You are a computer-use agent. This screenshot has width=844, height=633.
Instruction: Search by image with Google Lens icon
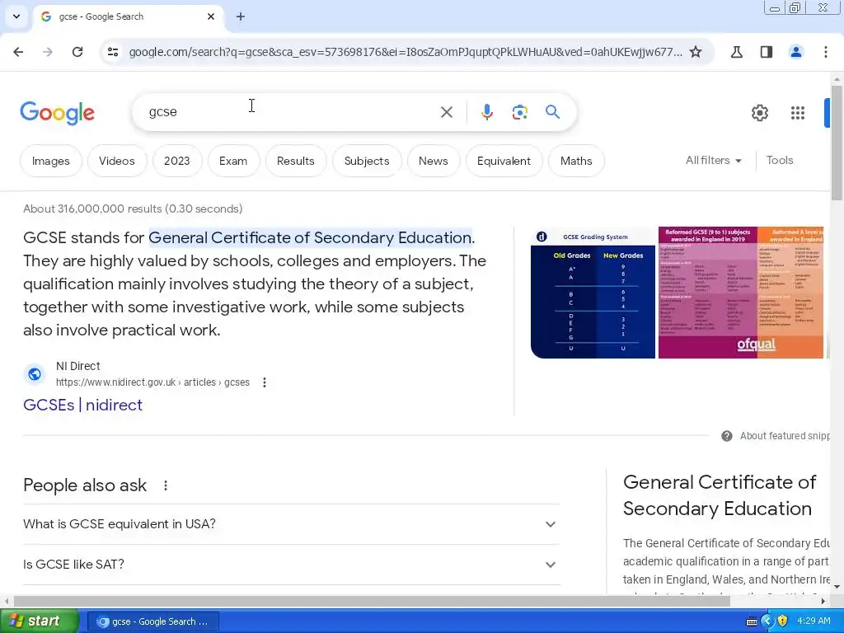[519, 112]
